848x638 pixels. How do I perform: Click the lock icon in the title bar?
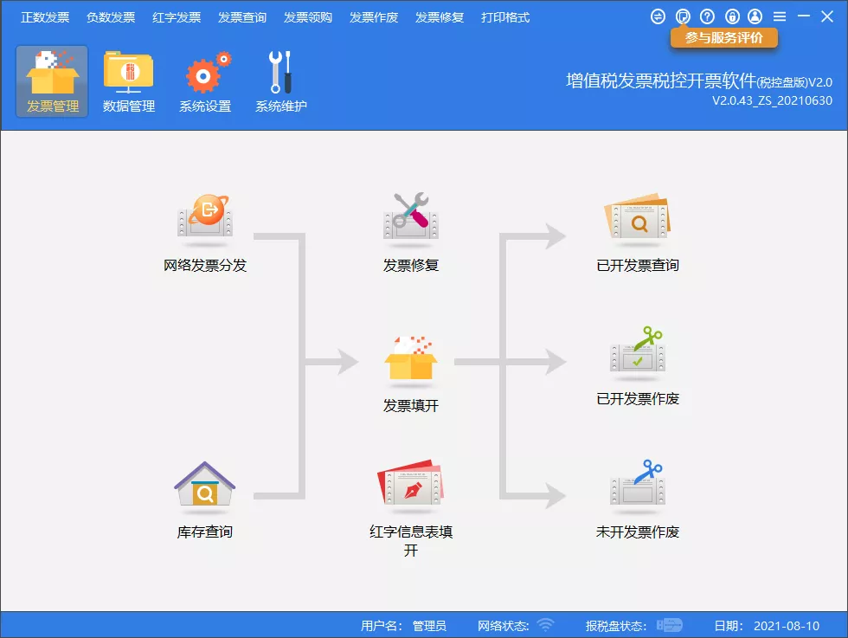tap(731, 16)
